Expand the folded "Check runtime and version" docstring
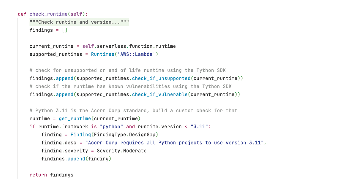358x187 pixels. [79, 22]
